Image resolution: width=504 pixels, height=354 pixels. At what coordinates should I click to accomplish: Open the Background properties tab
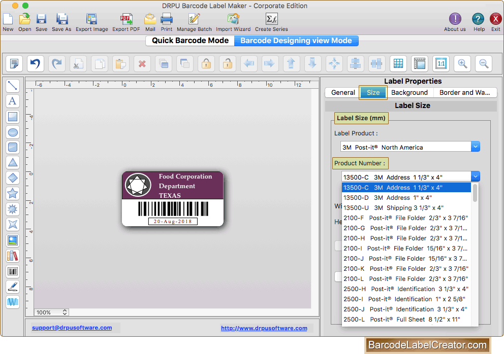[409, 92]
